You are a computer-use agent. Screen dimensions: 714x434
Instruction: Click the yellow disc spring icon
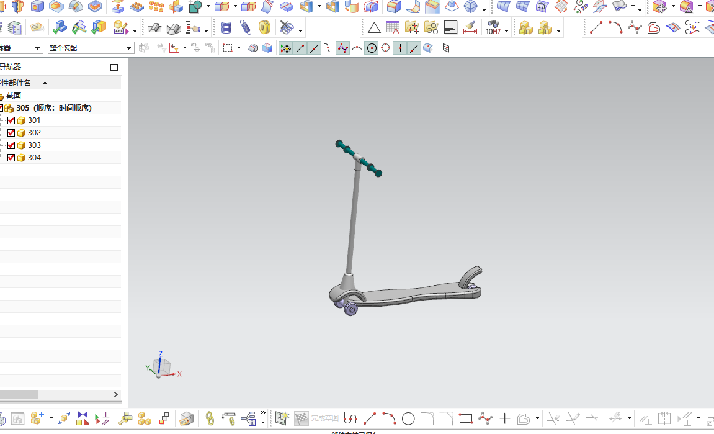pos(264,28)
